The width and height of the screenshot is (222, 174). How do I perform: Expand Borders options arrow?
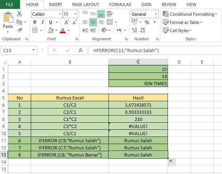41,30
